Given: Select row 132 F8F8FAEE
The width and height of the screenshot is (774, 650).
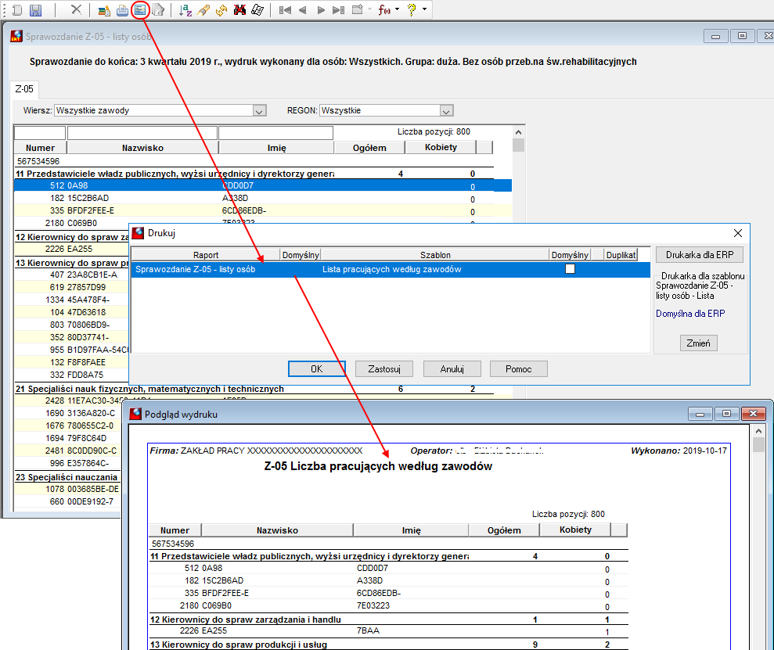Looking at the screenshot, I should coord(71,362).
